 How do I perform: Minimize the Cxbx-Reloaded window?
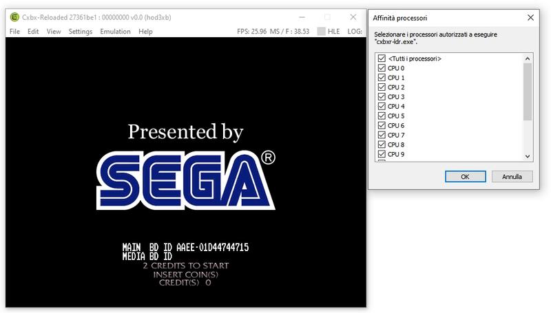coord(302,17)
